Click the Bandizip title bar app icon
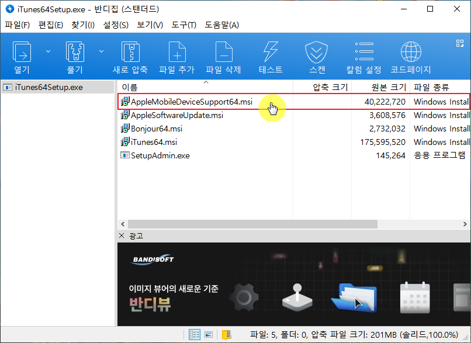Viewport: 471px width, 343px height. (x=10, y=9)
